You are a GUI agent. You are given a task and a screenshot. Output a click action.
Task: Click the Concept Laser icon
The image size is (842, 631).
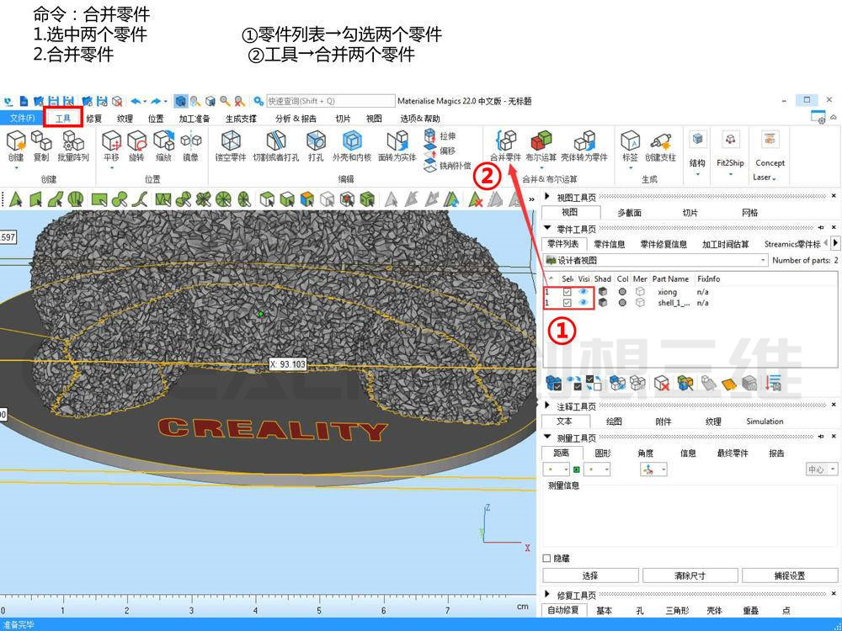tap(770, 140)
